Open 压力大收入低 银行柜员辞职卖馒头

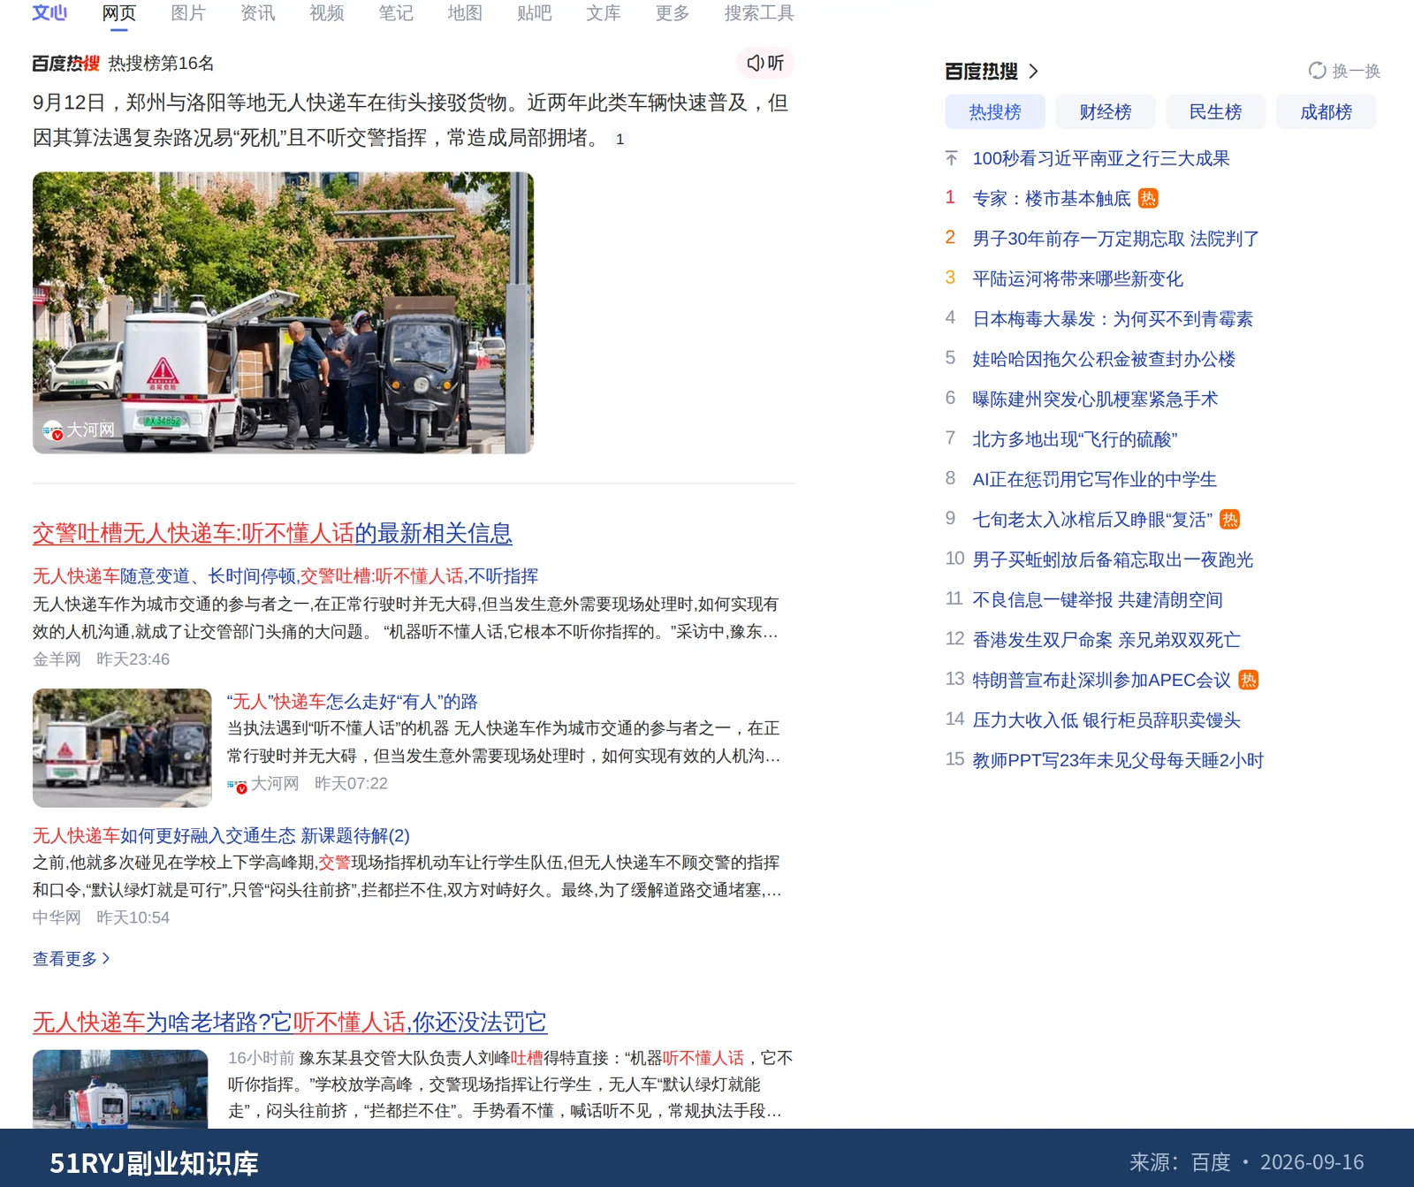point(1106,719)
